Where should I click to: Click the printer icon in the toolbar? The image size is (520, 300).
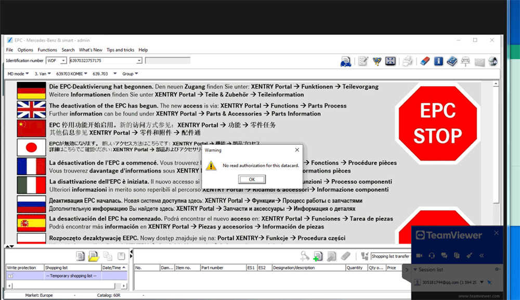pos(408,61)
